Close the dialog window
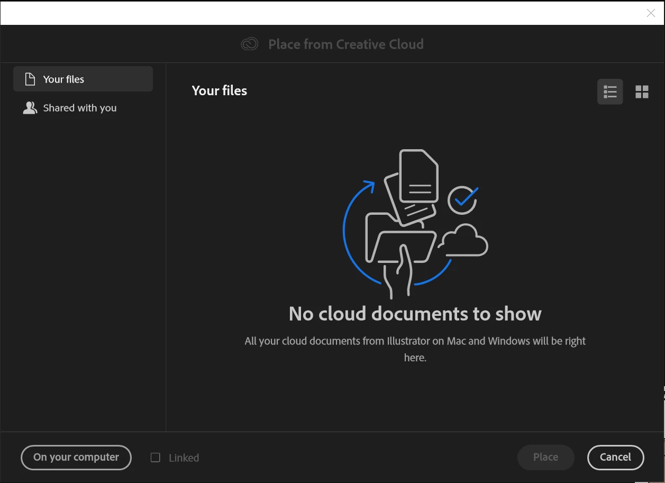The height and width of the screenshot is (483, 665). (x=651, y=13)
